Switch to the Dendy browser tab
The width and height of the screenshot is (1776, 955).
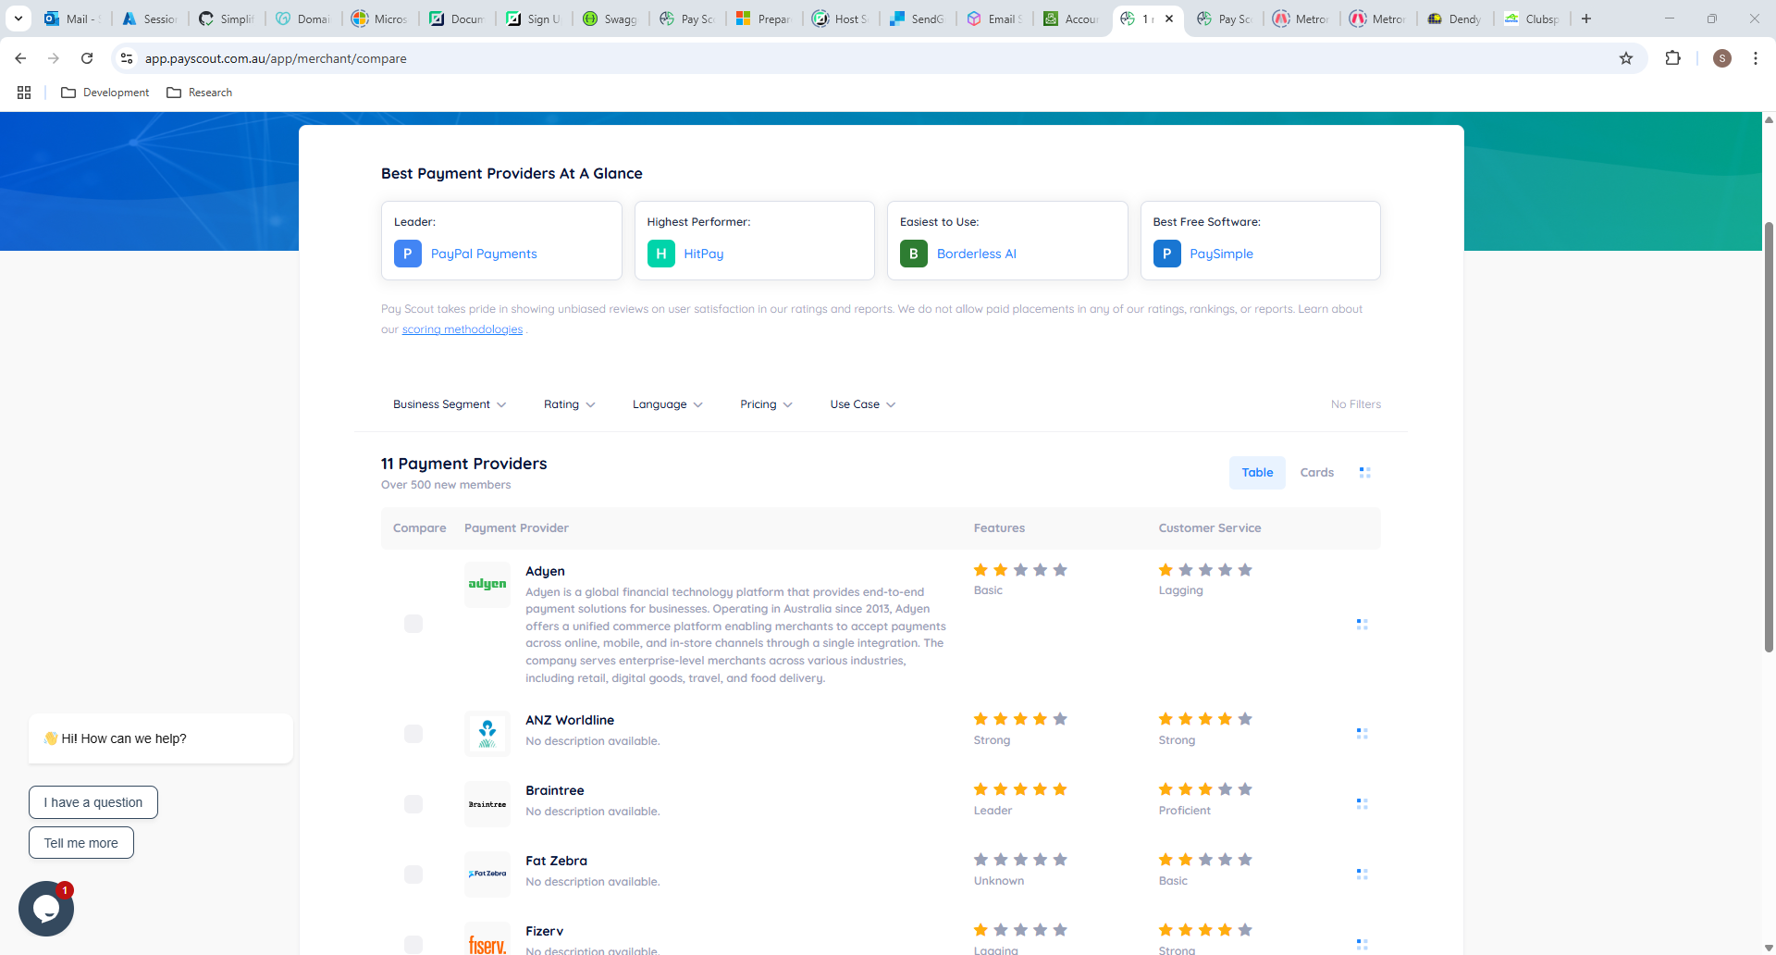[1455, 19]
